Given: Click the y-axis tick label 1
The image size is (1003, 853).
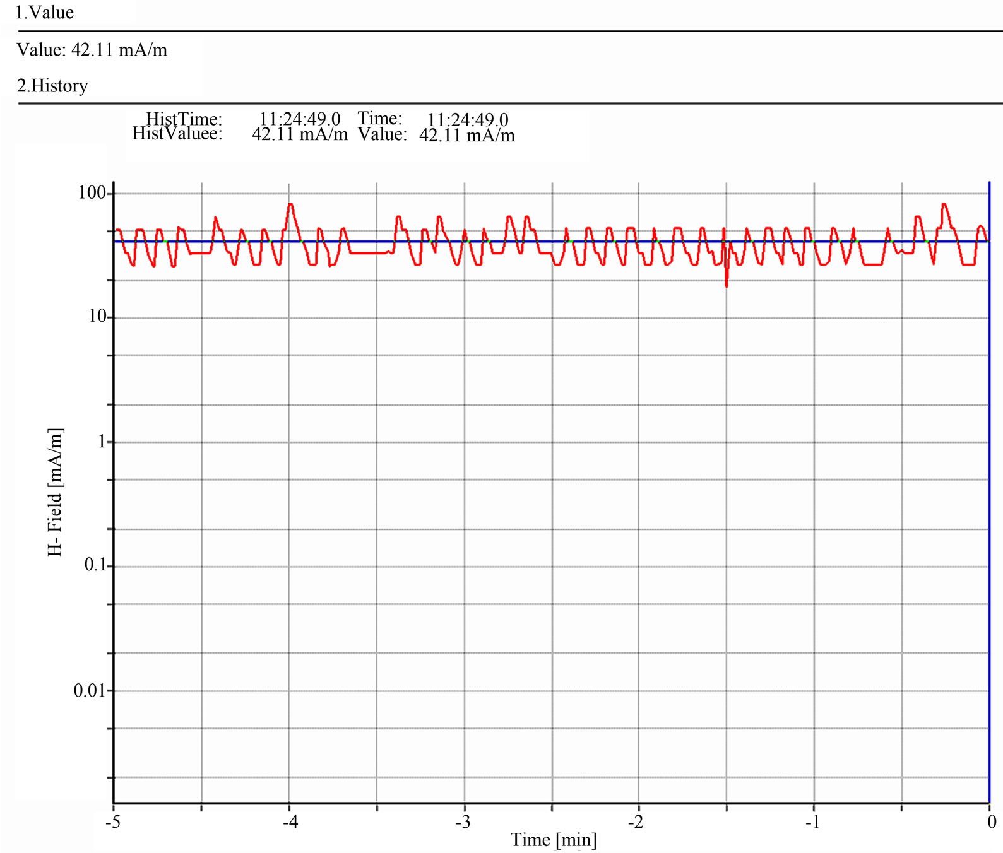Looking at the screenshot, I should tap(102, 442).
